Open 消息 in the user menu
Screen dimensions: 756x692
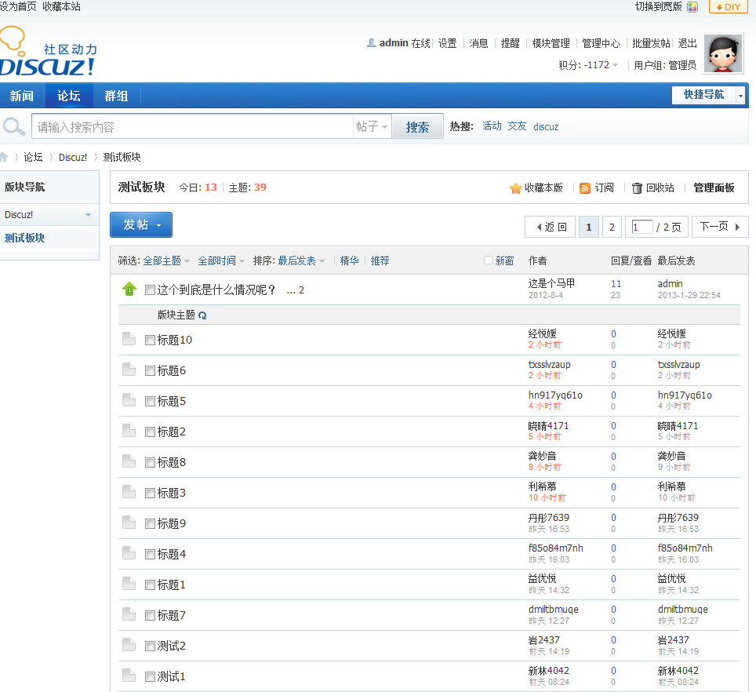click(x=478, y=43)
